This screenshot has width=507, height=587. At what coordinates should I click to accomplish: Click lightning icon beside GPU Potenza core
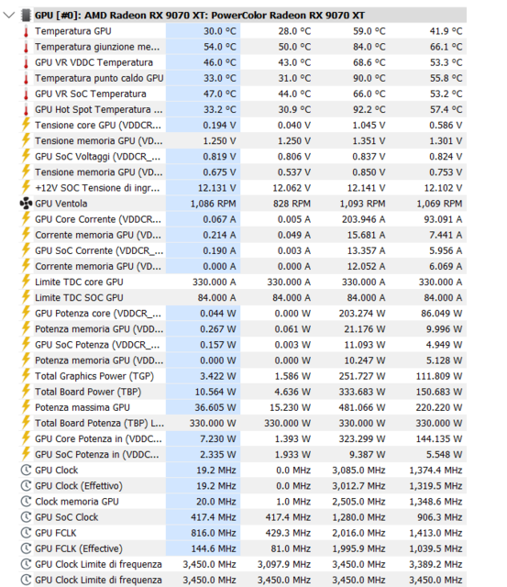26,313
